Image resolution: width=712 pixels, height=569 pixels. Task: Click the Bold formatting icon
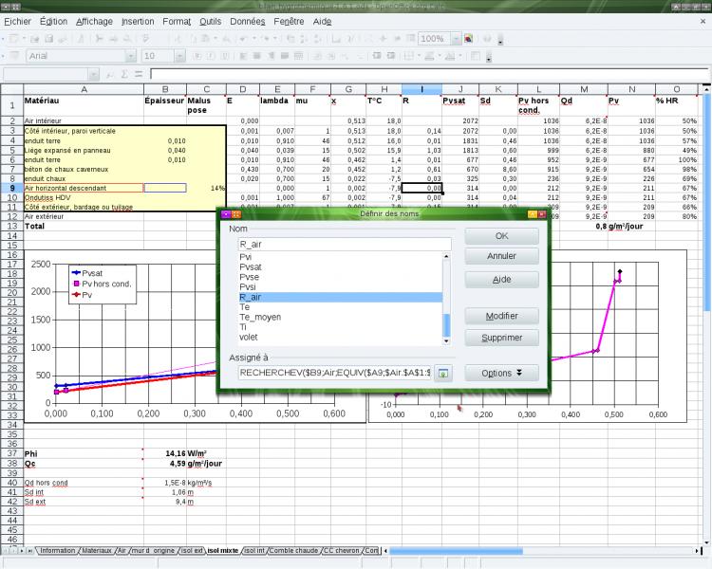tap(197, 56)
